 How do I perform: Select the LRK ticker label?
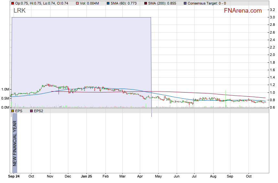[19, 11]
